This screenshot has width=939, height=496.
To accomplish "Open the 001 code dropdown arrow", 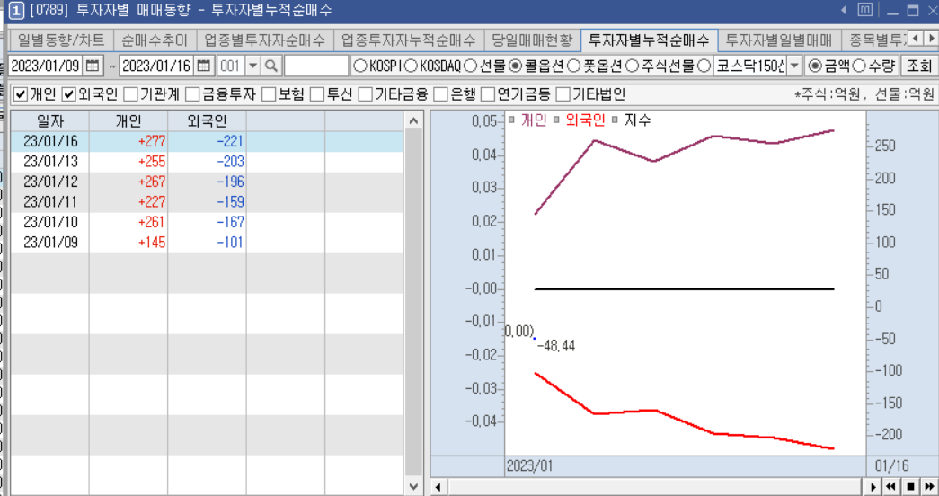I will (x=252, y=66).
